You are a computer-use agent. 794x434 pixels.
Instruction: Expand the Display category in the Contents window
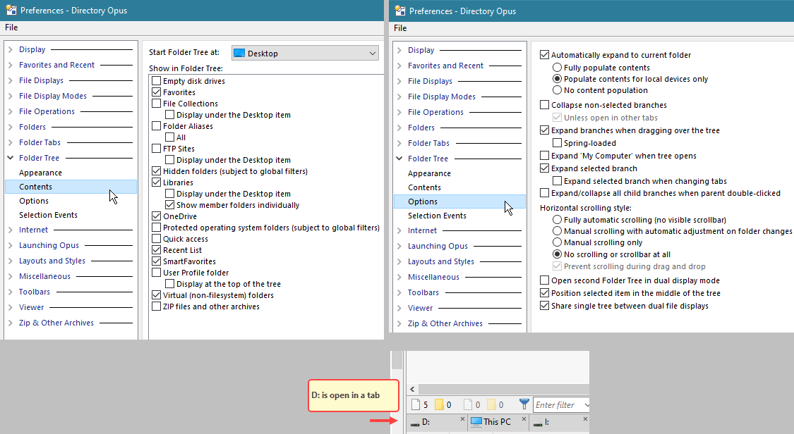pos(11,49)
